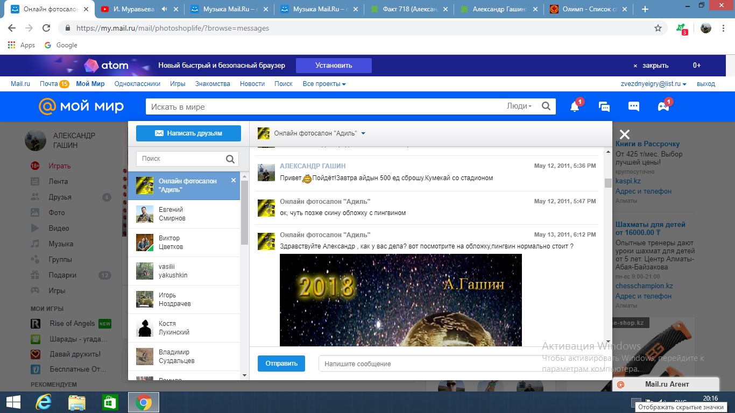Image resolution: width=735 pixels, height=413 pixels.
Task: Click the search magnifier in Мой Мир bar
Action: tap(546, 106)
